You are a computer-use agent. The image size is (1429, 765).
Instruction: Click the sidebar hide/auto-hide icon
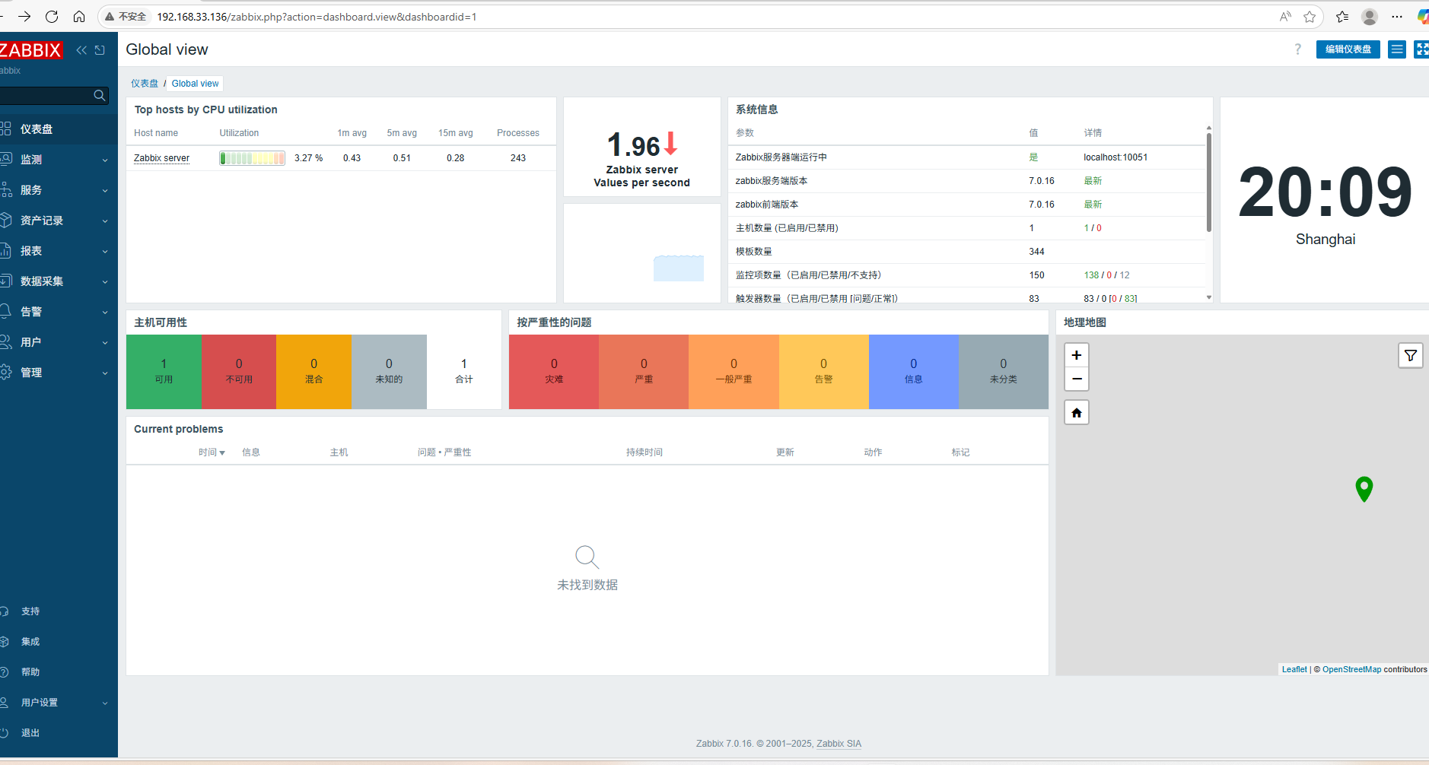(x=100, y=50)
